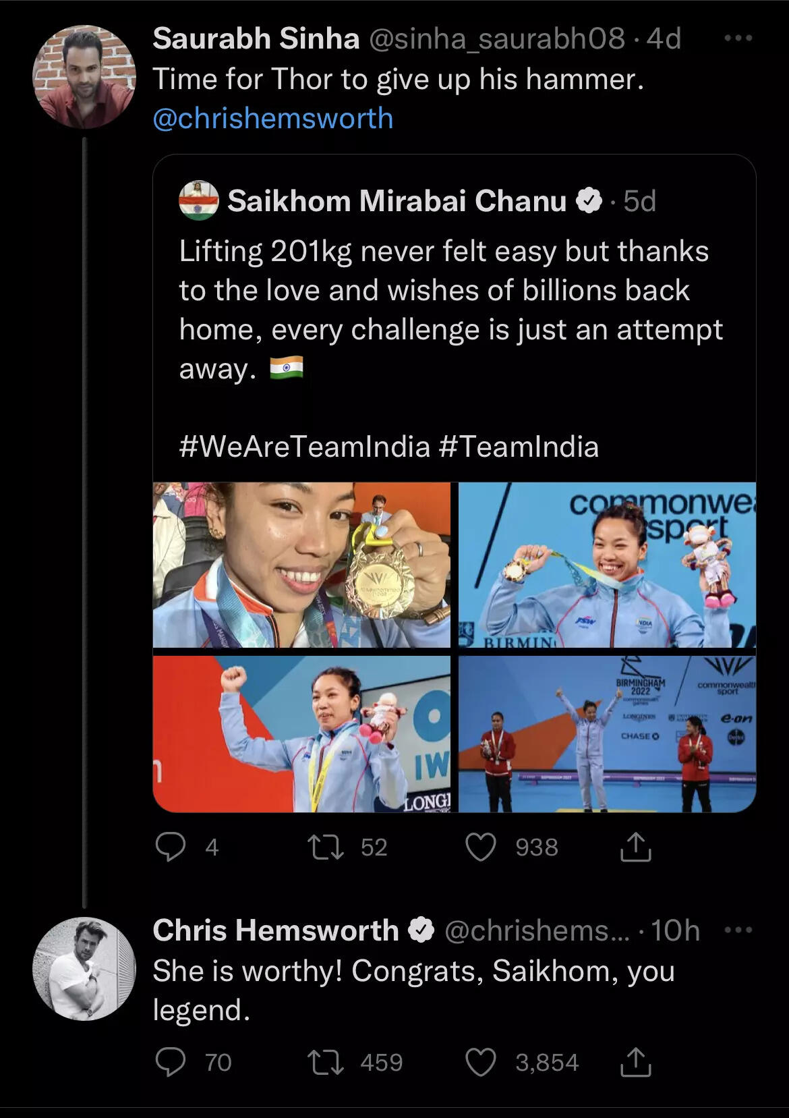This screenshot has height=1118, width=789.
Task: Open the photo with commonwealth sport backdrop
Action: [607, 565]
